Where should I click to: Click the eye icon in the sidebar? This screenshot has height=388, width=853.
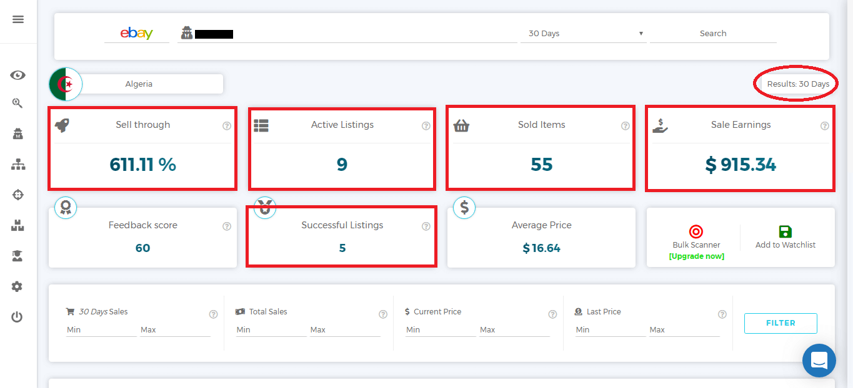click(17, 75)
